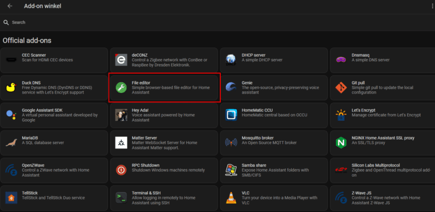Click the Matter Server logo icon
Image resolution: width=435 pixels, height=212 pixels.
(x=121, y=142)
